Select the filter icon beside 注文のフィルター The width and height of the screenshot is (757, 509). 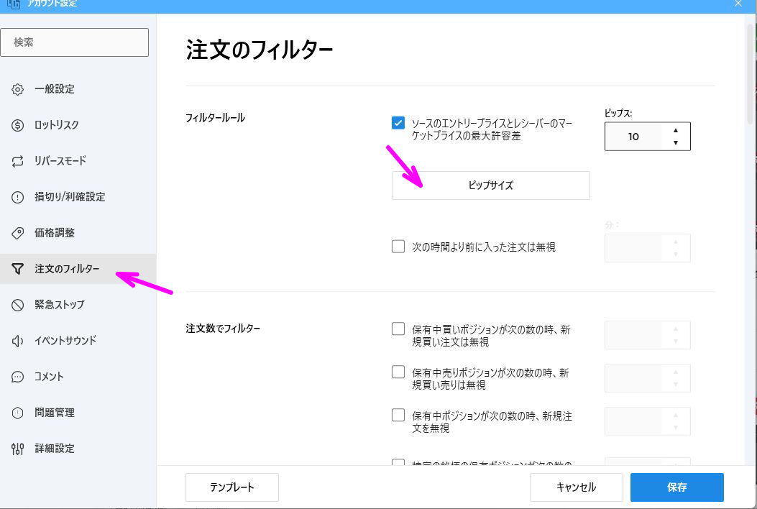pos(17,268)
